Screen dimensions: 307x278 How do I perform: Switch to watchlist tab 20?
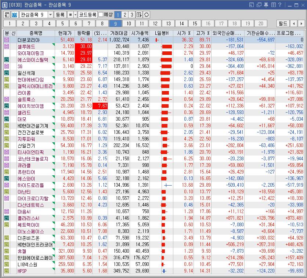point(261,23)
